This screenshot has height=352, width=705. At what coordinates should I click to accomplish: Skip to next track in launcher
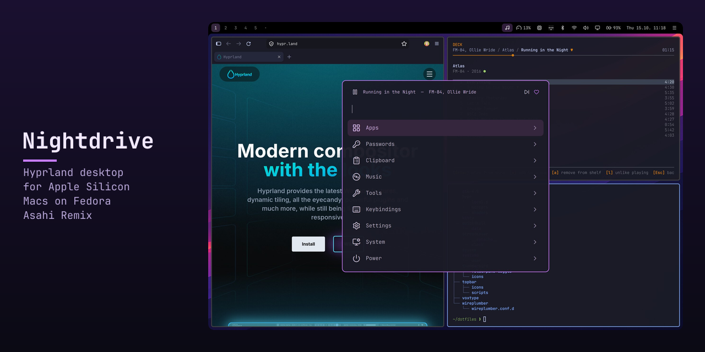[x=527, y=92]
